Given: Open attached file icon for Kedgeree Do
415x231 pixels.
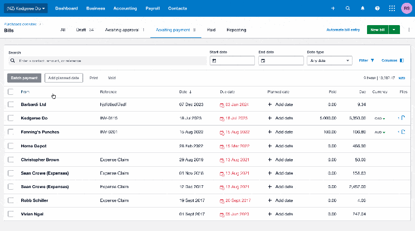Looking at the screenshot, I should pyautogui.click(x=403, y=118).
